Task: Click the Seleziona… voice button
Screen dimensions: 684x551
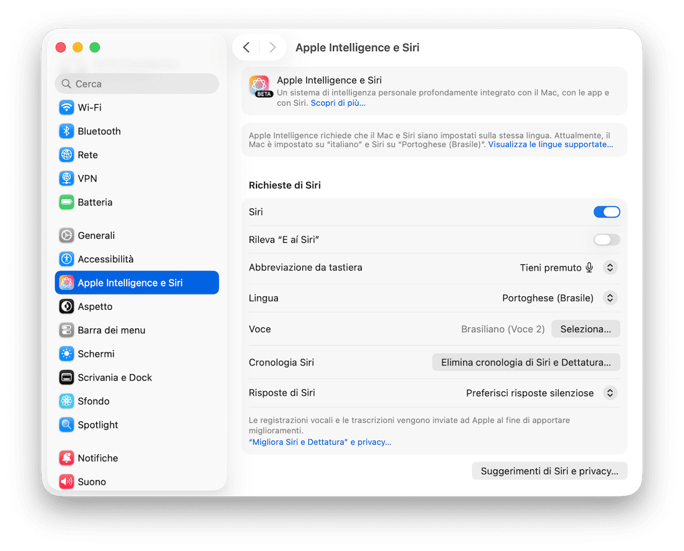Action: coord(586,329)
